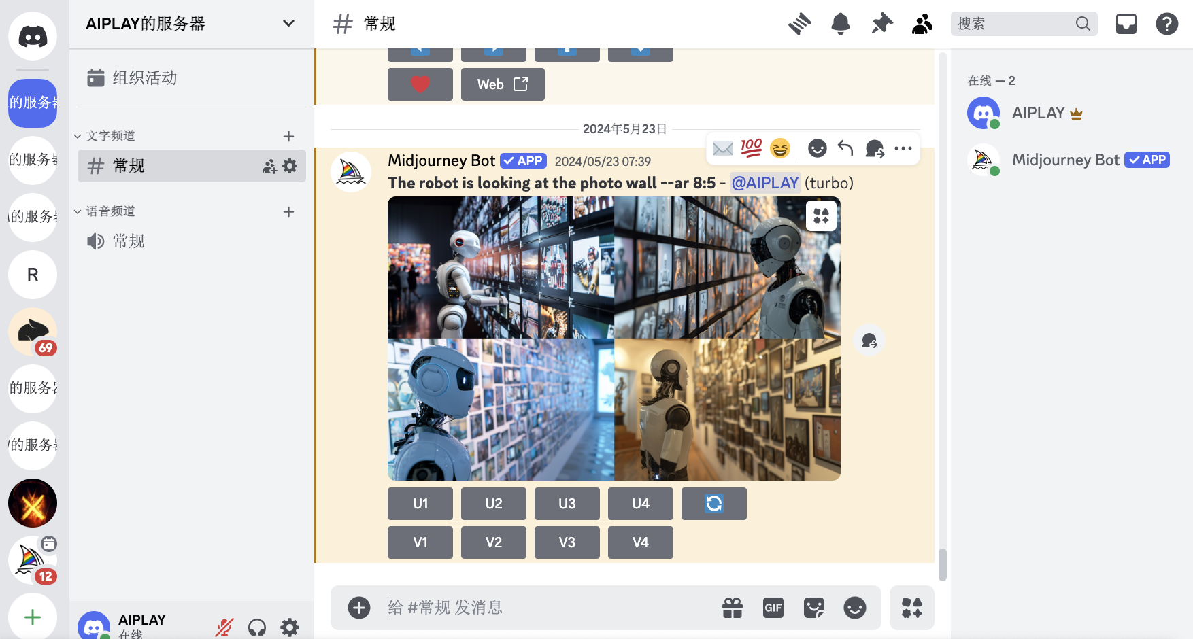Open the GIF picker

click(x=773, y=608)
